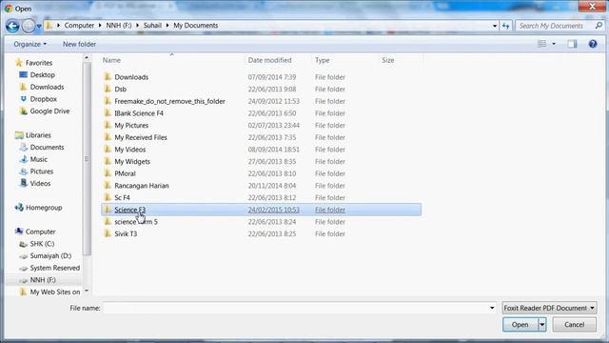Change your view with the view icon

[541, 44]
